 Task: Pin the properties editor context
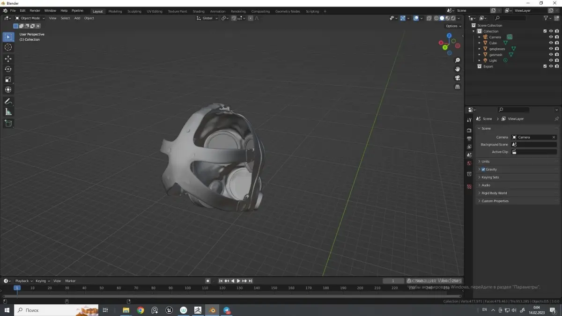(x=556, y=119)
